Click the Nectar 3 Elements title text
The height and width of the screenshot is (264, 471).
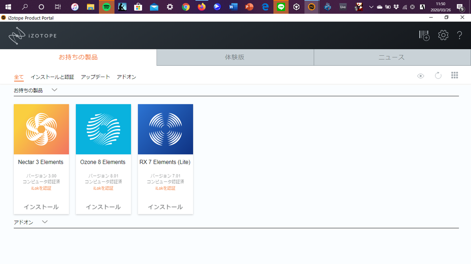tap(41, 162)
